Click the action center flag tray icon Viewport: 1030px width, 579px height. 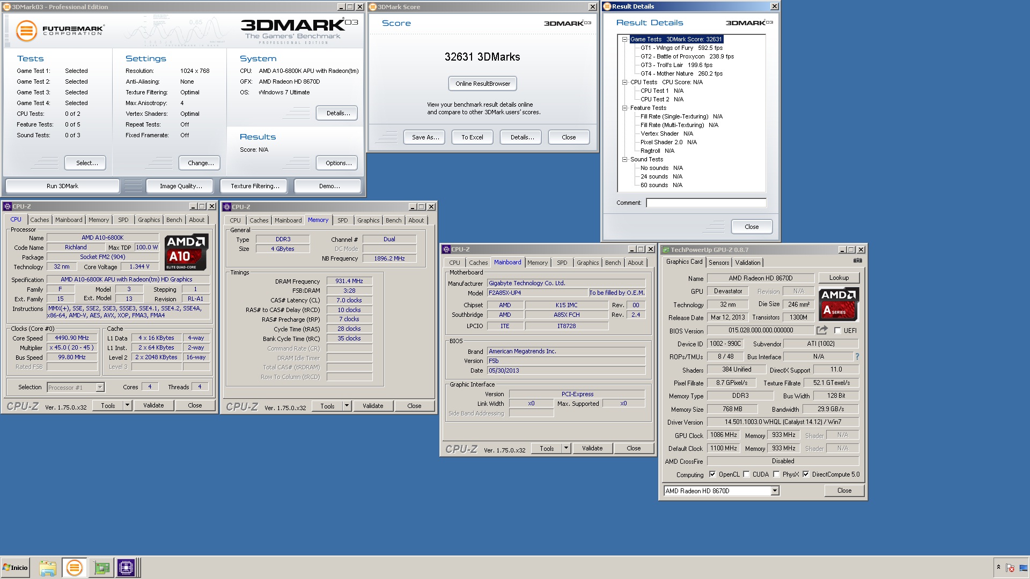click(1010, 568)
